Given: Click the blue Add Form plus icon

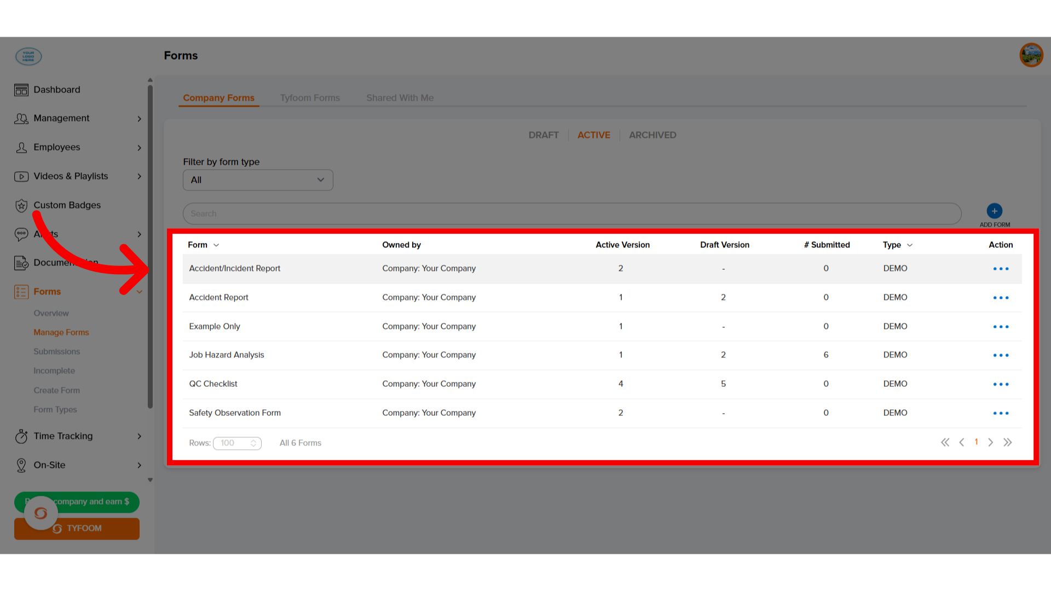Looking at the screenshot, I should click(x=994, y=211).
